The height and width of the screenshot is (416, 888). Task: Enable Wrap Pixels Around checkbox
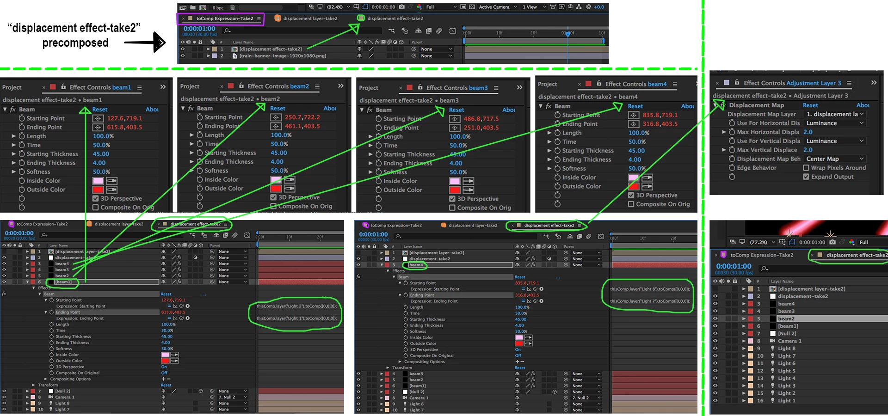806,168
